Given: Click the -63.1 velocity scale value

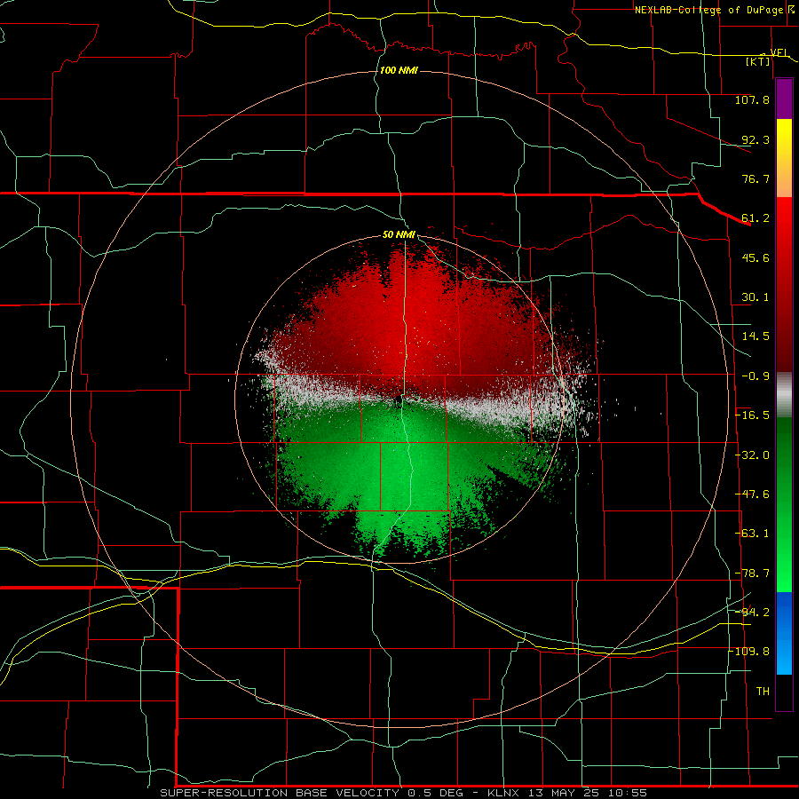Looking at the screenshot, I should (752, 534).
